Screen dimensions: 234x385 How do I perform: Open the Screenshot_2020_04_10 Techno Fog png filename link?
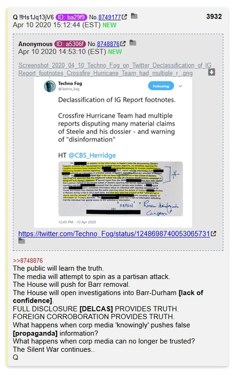click(x=115, y=69)
